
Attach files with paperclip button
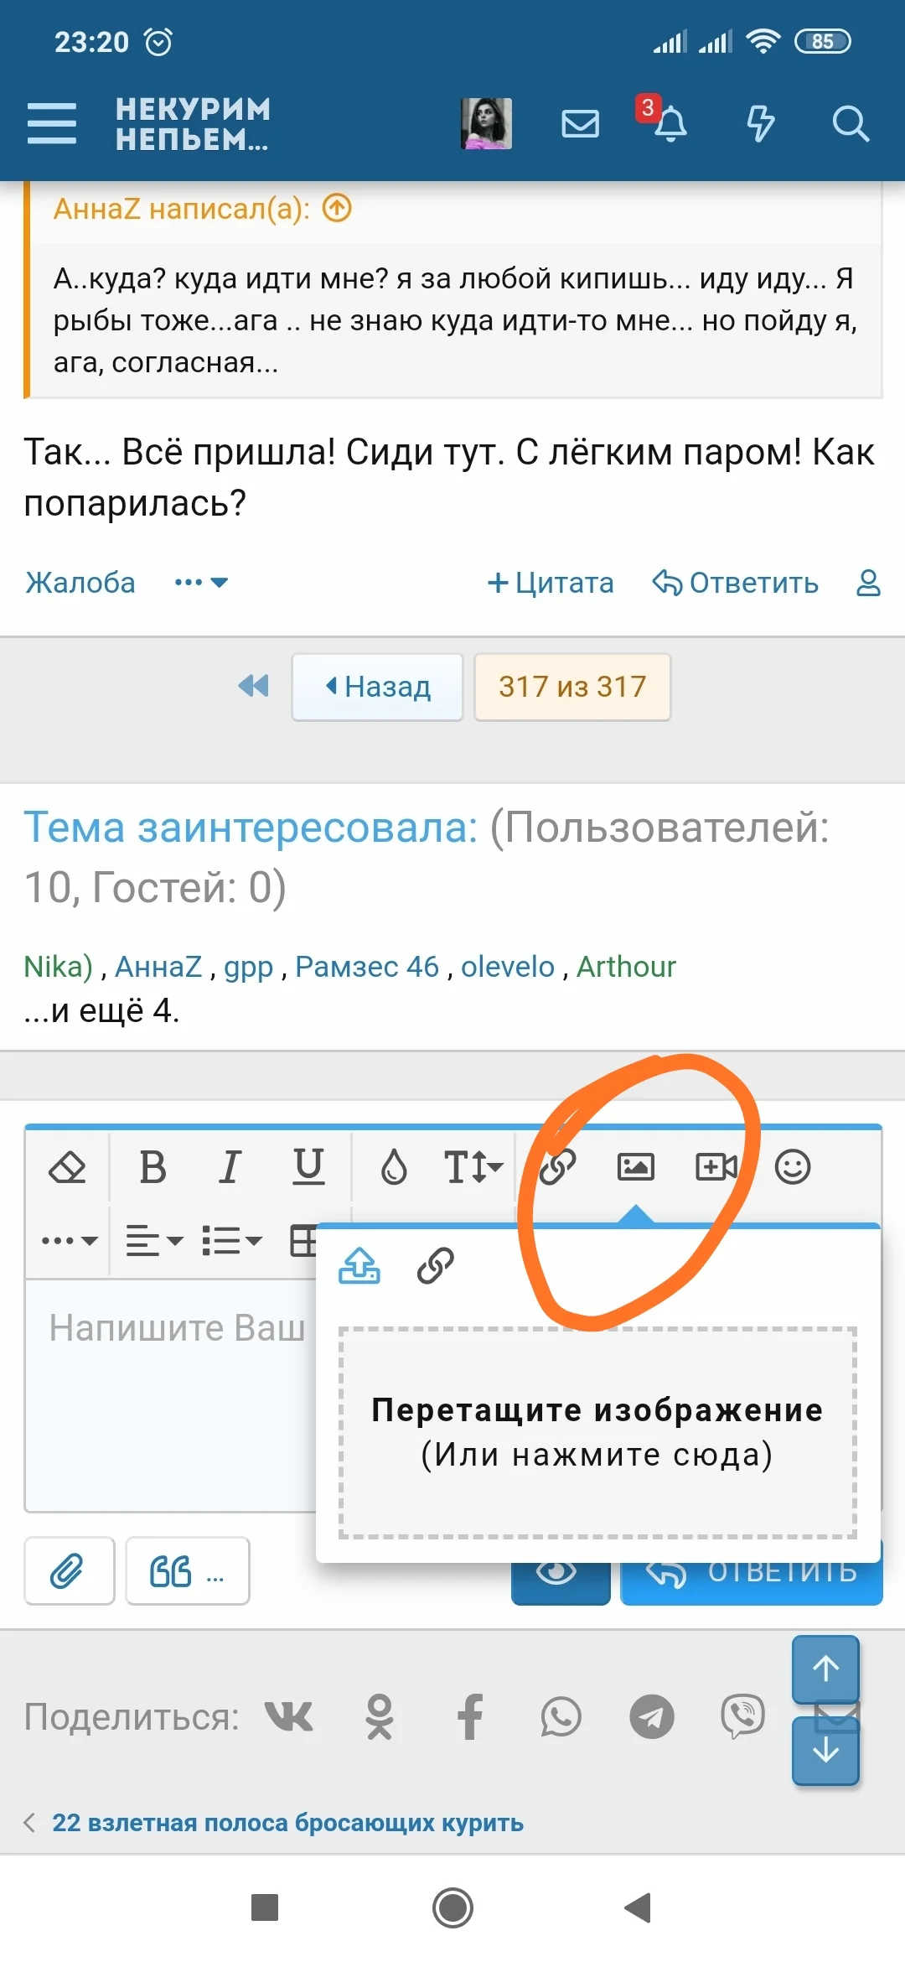70,1570
